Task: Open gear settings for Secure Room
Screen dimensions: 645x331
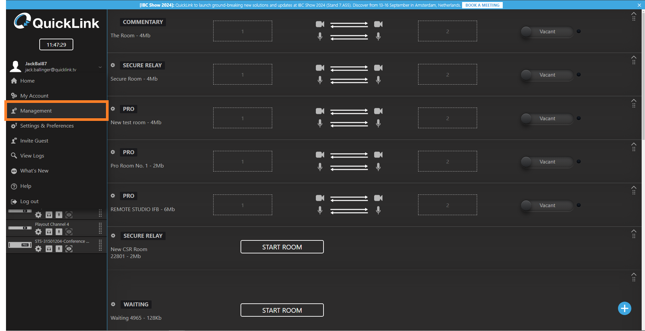Action: 113,65
